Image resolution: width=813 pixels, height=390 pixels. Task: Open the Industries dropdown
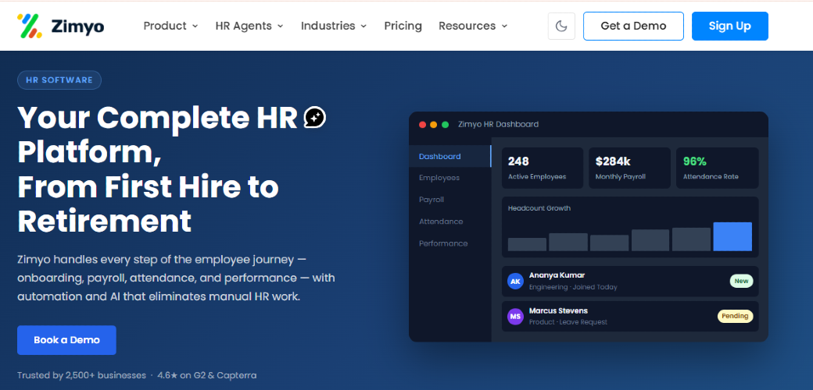(334, 26)
